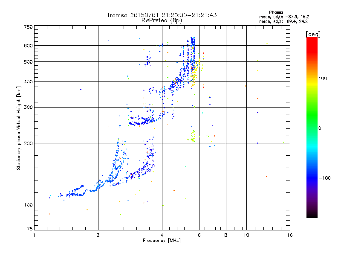Click the 'RwPretec (8p)' subtitle
This screenshot has height=256, width=341.
(x=162, y=20)
